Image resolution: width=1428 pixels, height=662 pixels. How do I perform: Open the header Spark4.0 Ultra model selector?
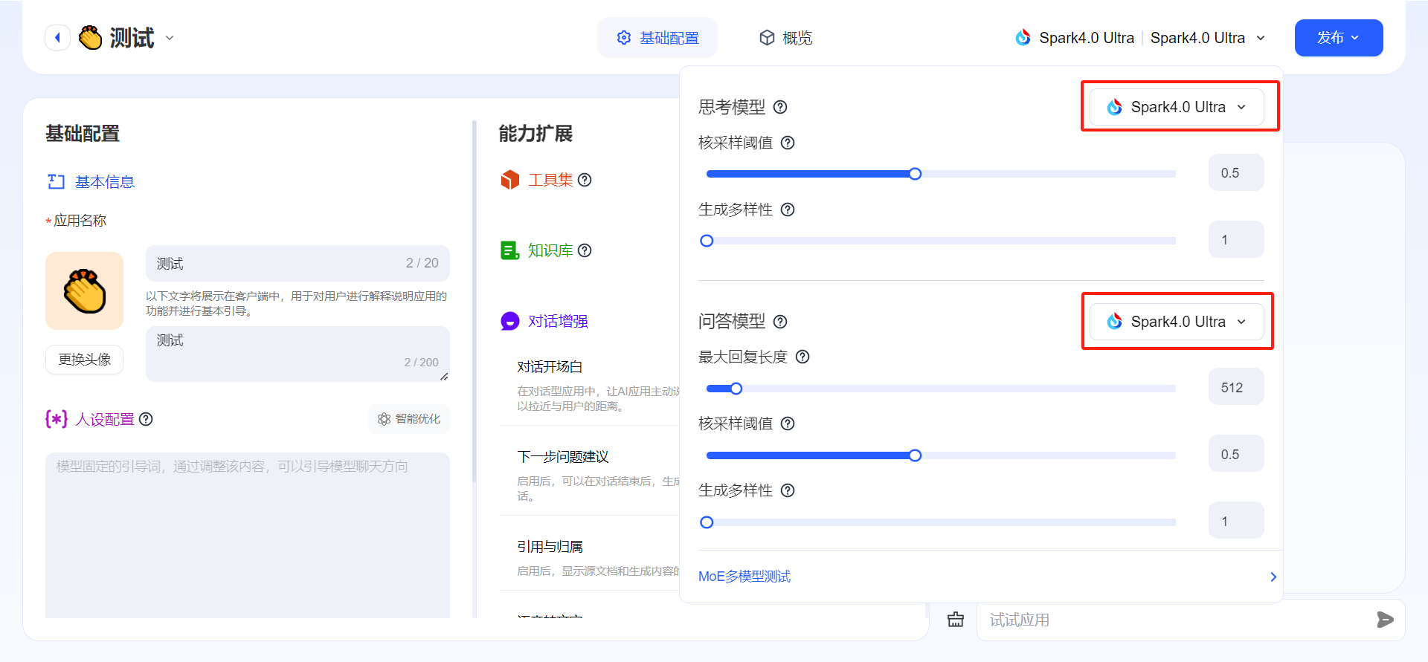tap(1140, 38)
